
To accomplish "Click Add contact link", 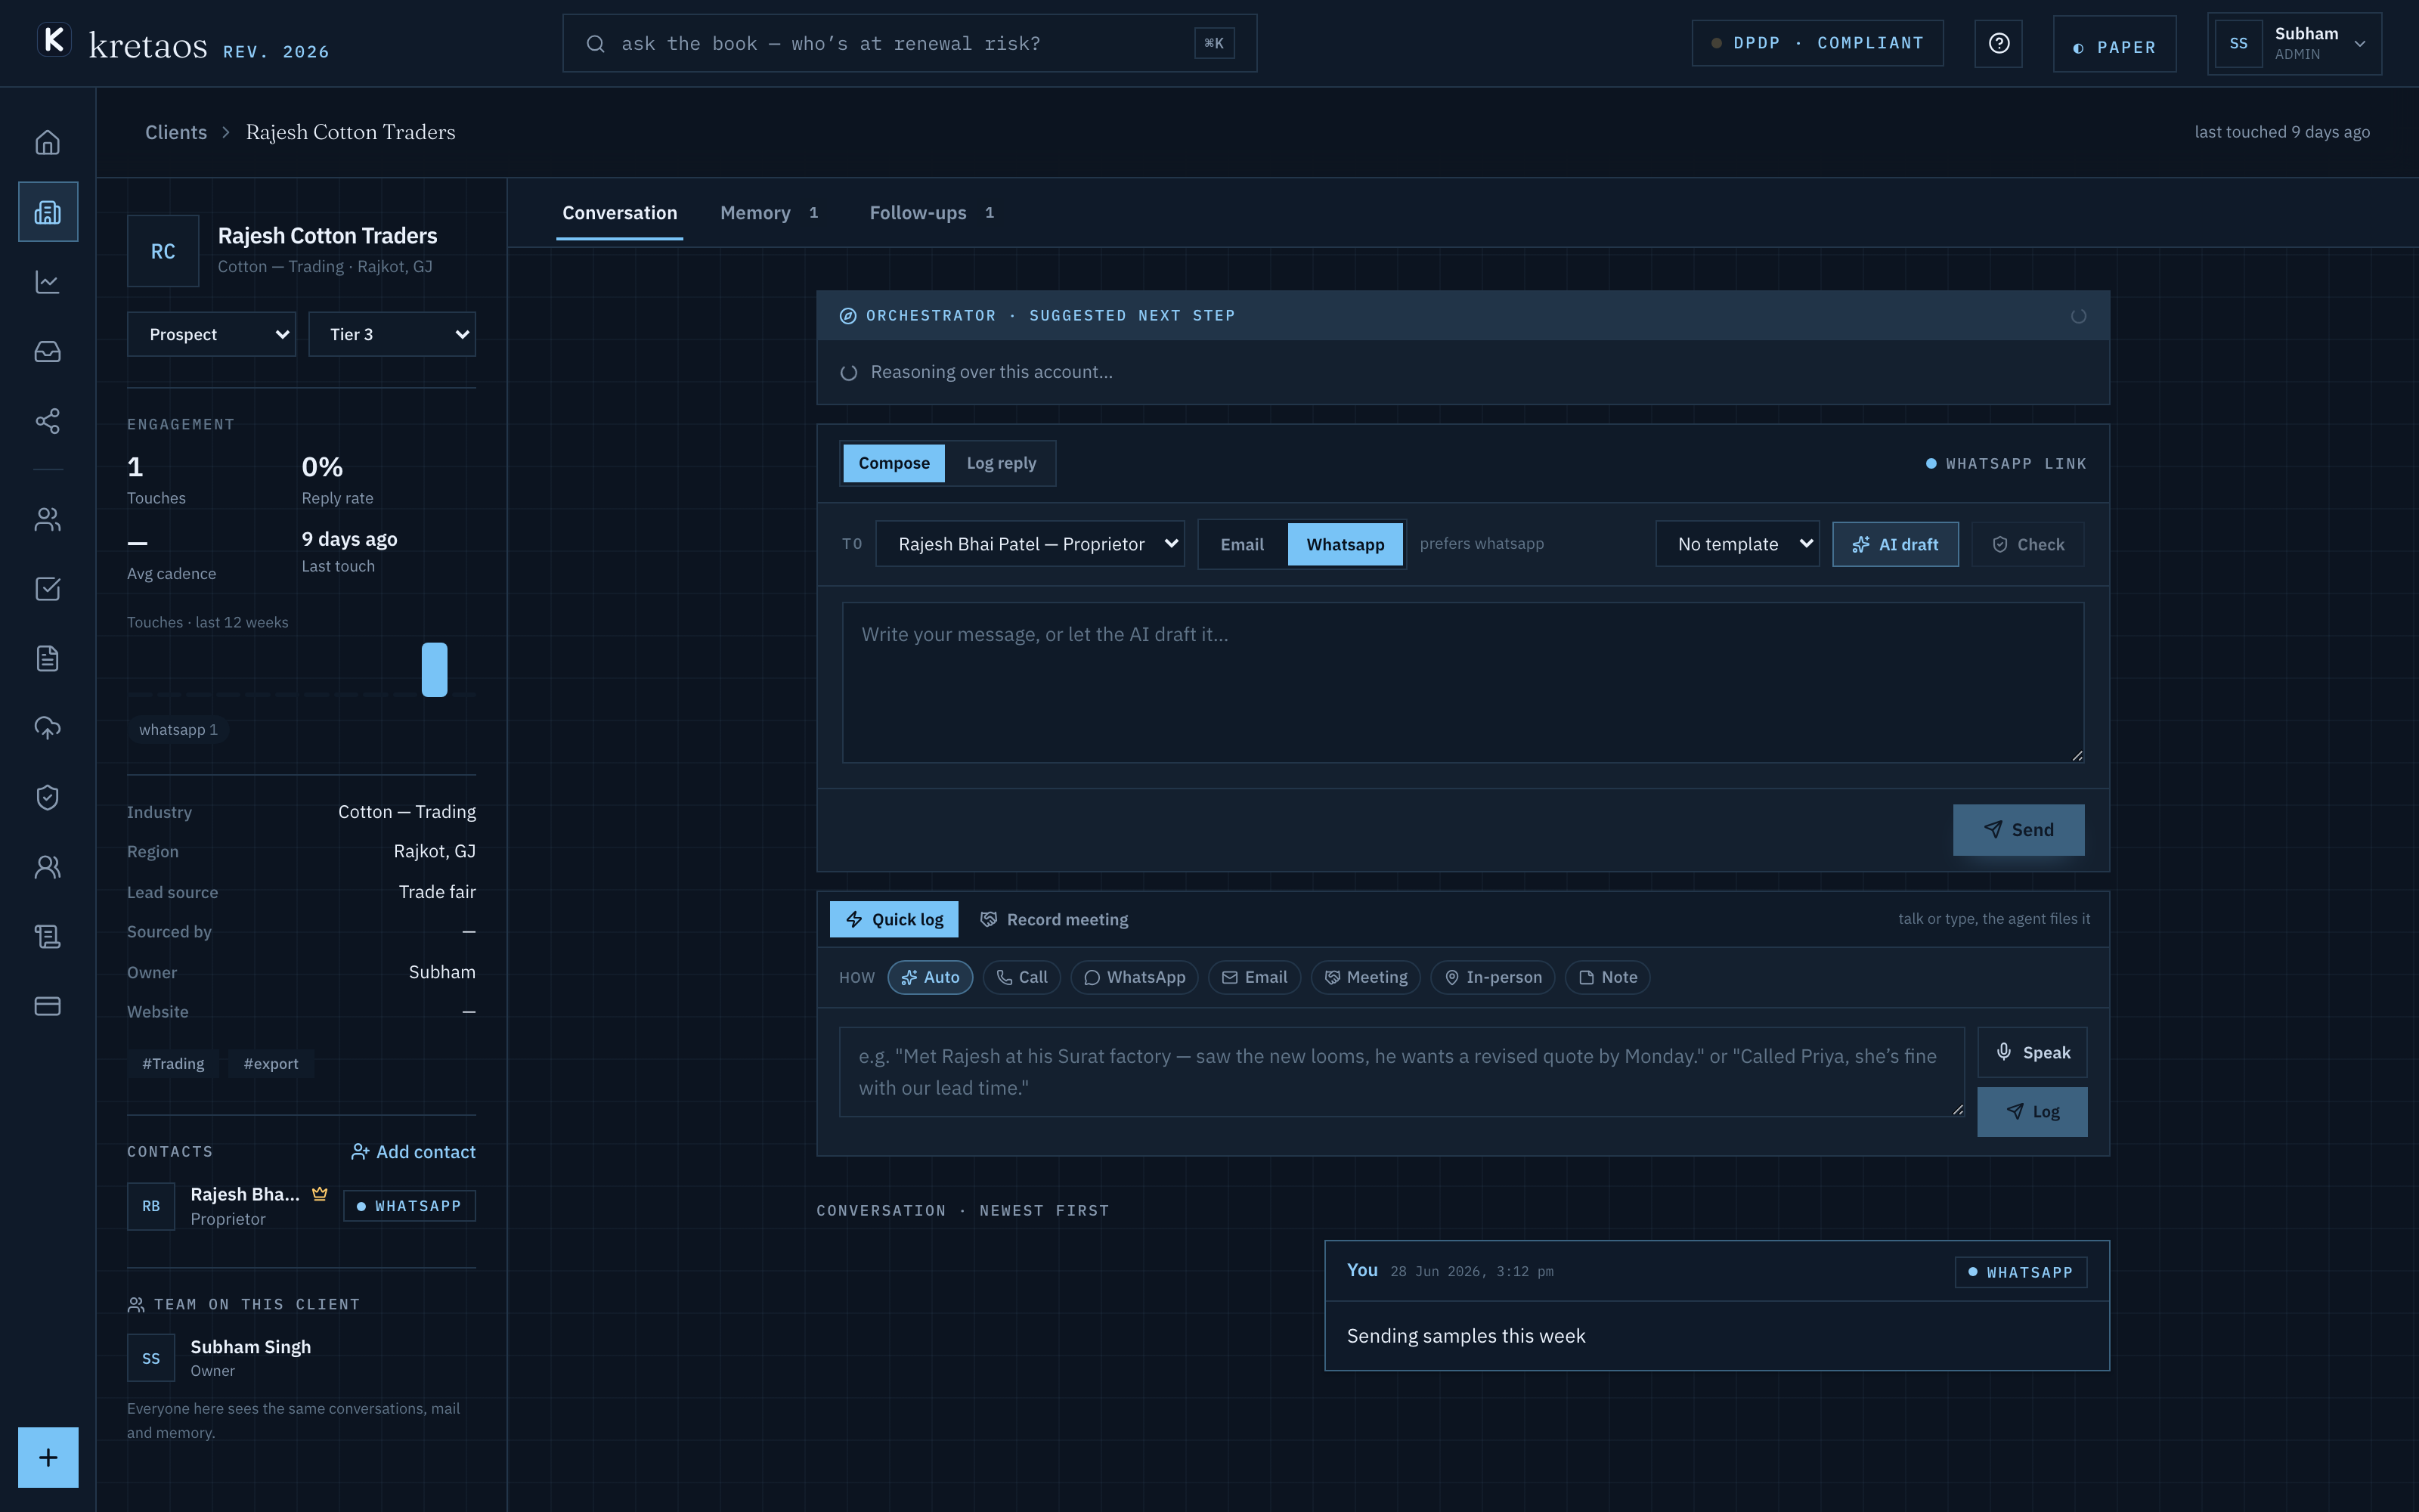I will [413, 1152].
